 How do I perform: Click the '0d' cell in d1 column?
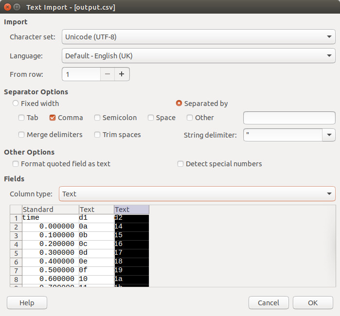[96, 253]
